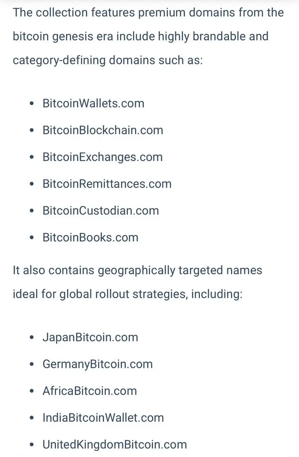The width and height of the screenshot is (299, 457).
Task: Click on BitcoinExchanges.com
Action: [x=103, y=157]
